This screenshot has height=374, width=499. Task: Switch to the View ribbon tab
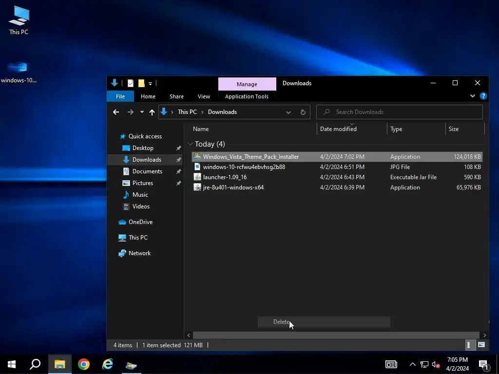click(x=204, y=96)
